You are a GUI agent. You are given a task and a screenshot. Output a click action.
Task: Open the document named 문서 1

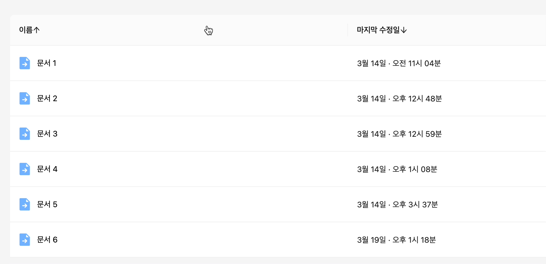(x=47, y=63)
